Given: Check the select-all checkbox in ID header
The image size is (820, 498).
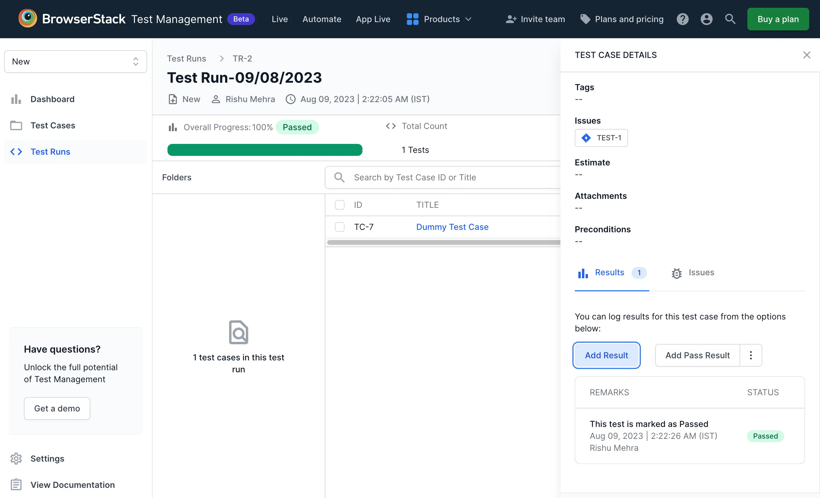Looking at the screenshot, I should click(339, 205).
